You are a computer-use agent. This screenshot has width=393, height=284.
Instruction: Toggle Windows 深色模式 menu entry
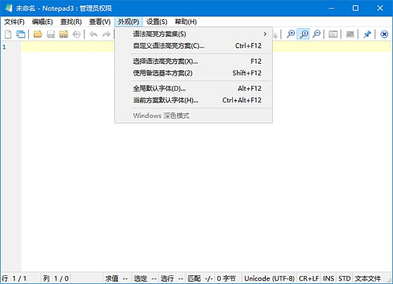(161, 116)
